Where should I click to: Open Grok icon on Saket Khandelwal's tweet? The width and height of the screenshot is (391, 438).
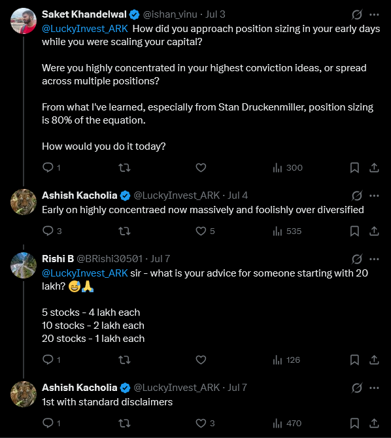(x=357, y=14)
